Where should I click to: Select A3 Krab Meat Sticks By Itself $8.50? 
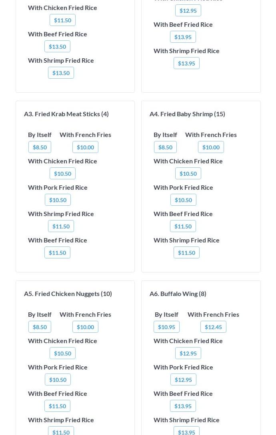tap(40, 147)
